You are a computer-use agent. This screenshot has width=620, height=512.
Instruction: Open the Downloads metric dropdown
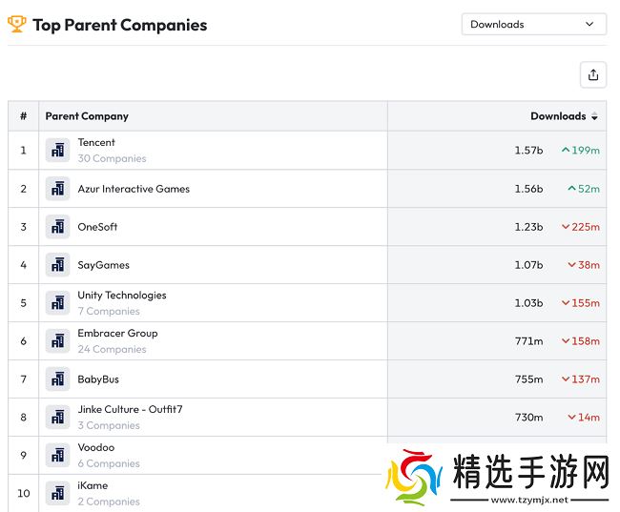533,24
